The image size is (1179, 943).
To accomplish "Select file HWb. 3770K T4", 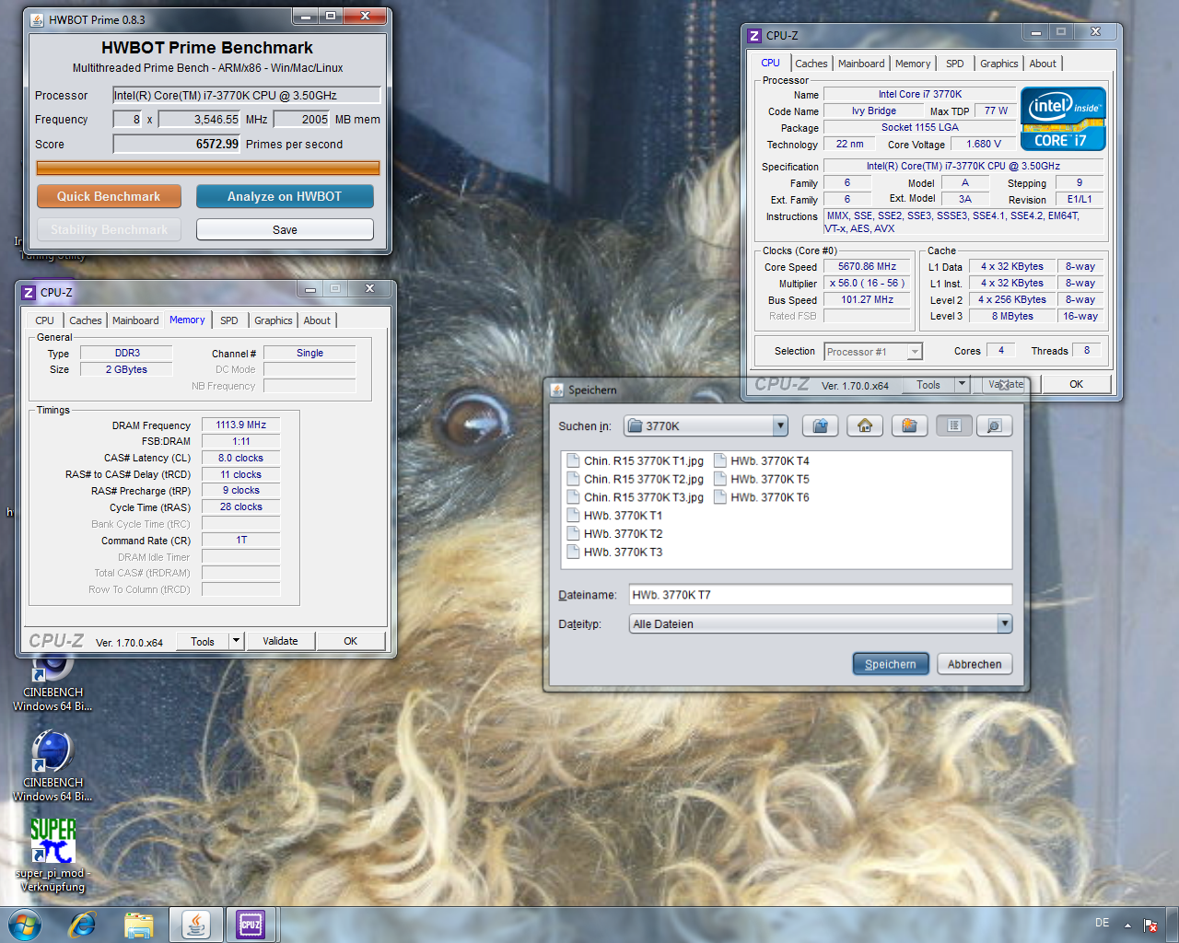I will click(x=762, y=460).
